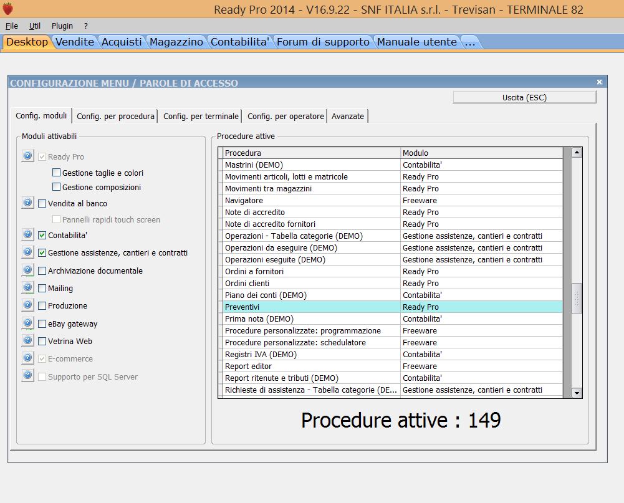Open the Plugin menu
Image resolution: width=624 pixels, height=503 pixels.
[x=62, y=26]
